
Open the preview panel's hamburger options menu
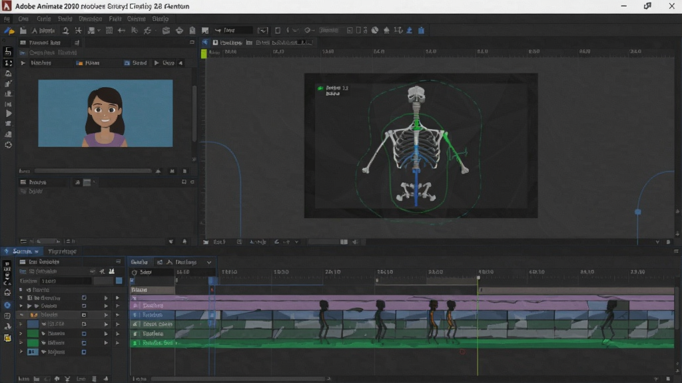pyautogui.click(x=77, y=43)
